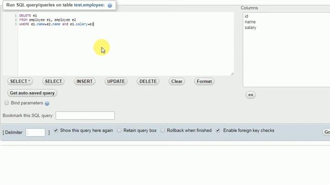Open SQL query help icon beside test.employee
The width and height of the screenshot is (330, 185).
[x=110, y=6]
